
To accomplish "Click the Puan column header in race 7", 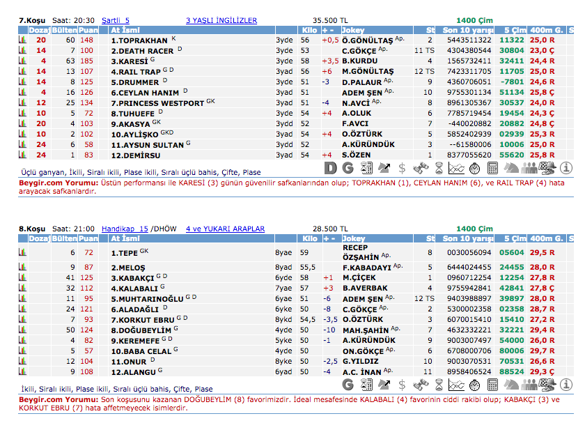I will point(88,31).
